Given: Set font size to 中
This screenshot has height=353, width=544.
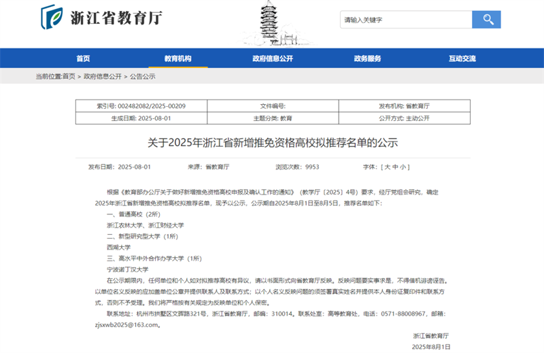Looking at the screenshot, I should coord(395,167).
